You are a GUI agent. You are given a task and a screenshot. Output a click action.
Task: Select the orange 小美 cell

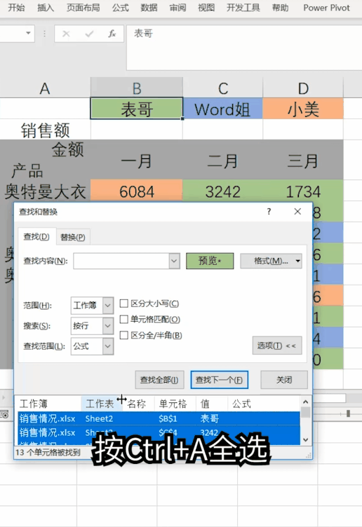coord(303,109)
